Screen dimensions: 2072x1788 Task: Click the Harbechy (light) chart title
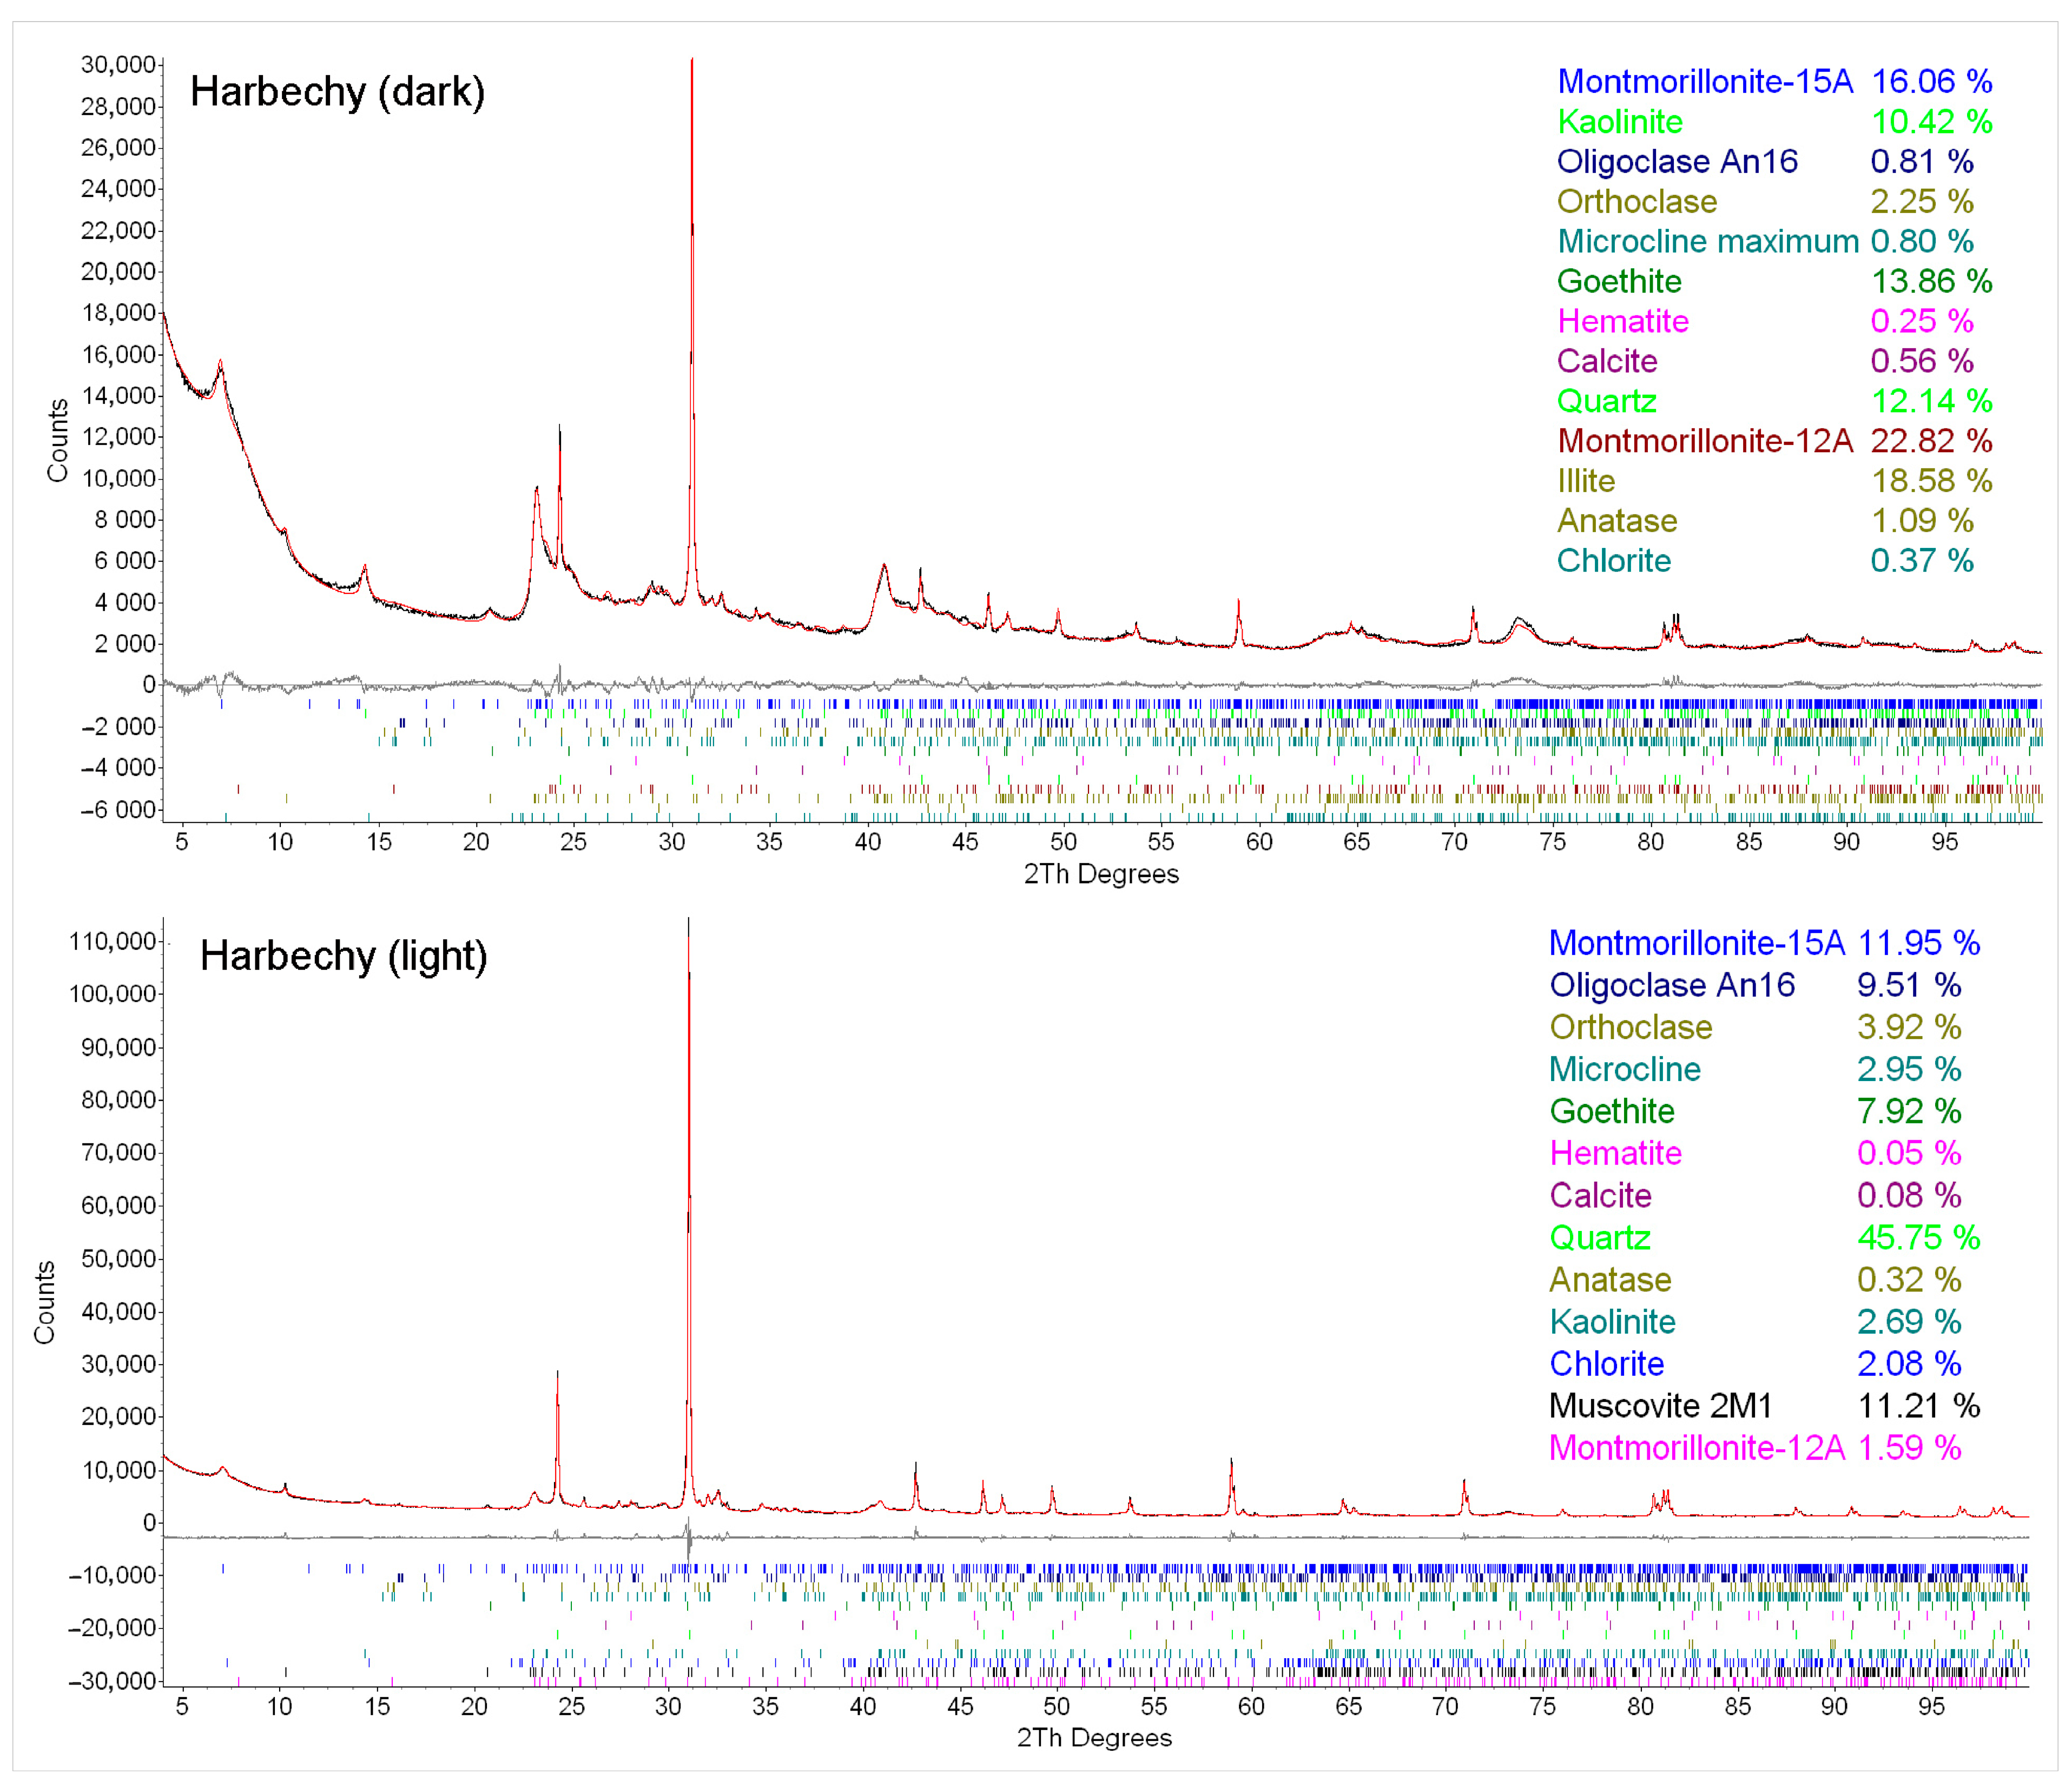click(x=343, y=956)
